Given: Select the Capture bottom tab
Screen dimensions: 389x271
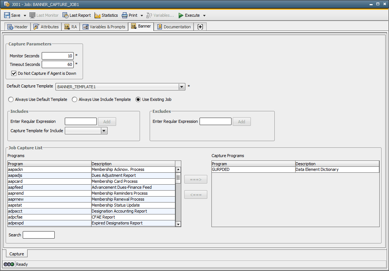Looking at the screenshot, I should 17,254.
